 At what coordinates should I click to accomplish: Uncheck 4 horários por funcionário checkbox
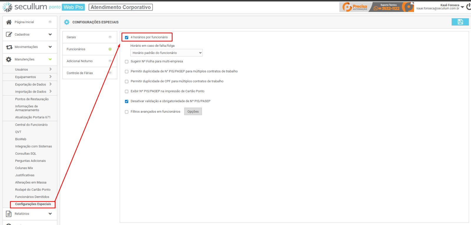[127, 37]
